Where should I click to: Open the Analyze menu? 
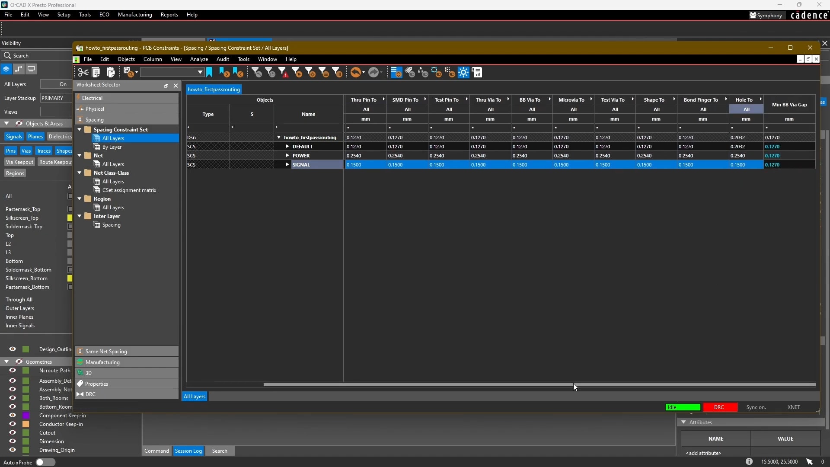point(199,59)
